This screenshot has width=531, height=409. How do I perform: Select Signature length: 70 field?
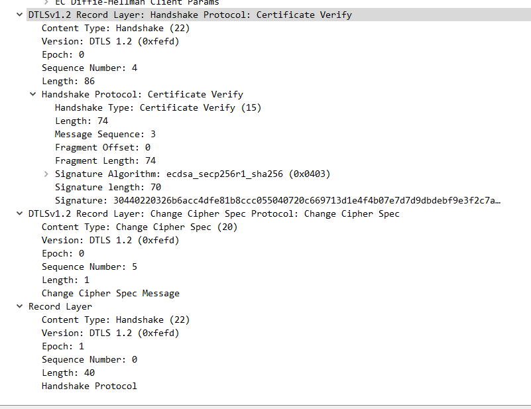click(107, 187)
